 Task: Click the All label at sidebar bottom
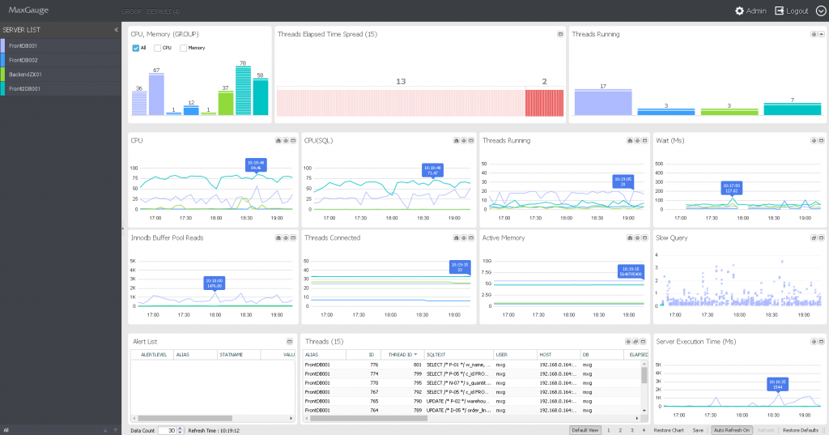click(6, 430)
